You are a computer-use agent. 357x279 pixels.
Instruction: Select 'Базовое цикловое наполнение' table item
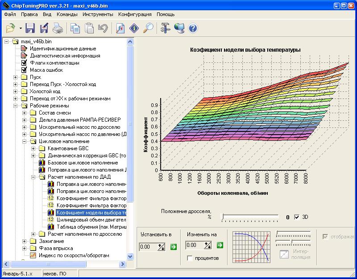point(83,163)
